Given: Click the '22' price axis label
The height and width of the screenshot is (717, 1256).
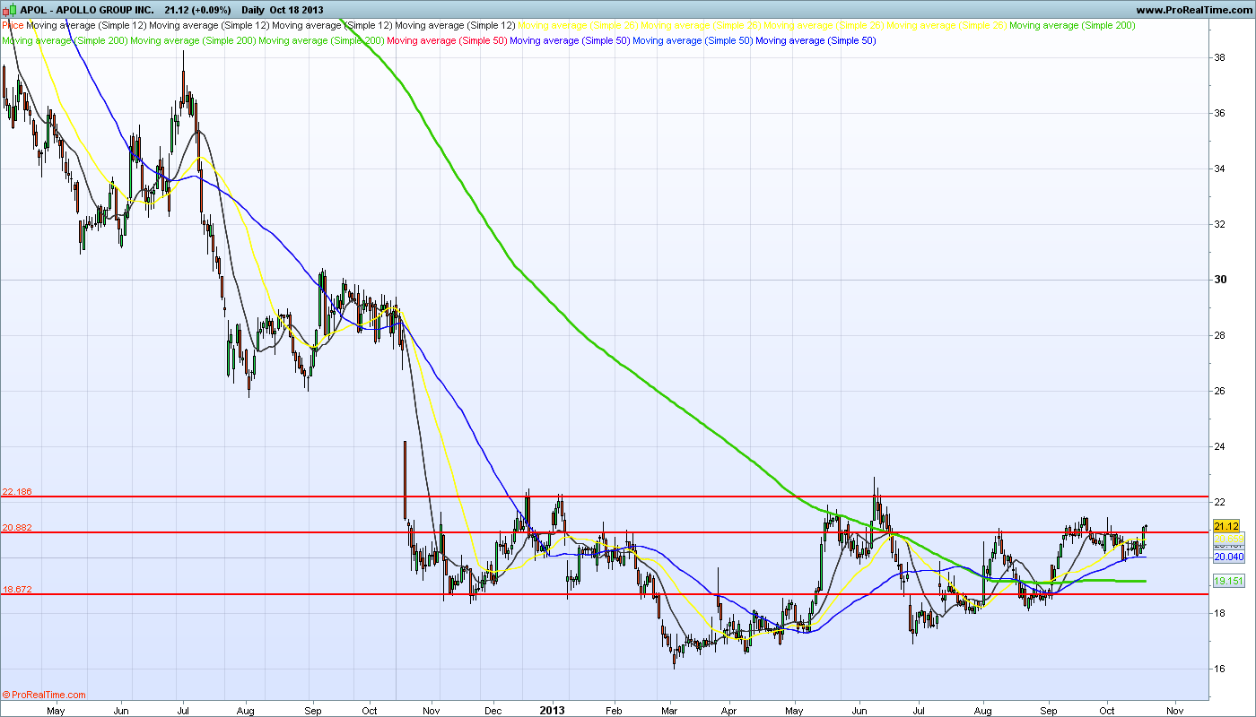Looking at the screenshot, I should [x=1219, y=502].
